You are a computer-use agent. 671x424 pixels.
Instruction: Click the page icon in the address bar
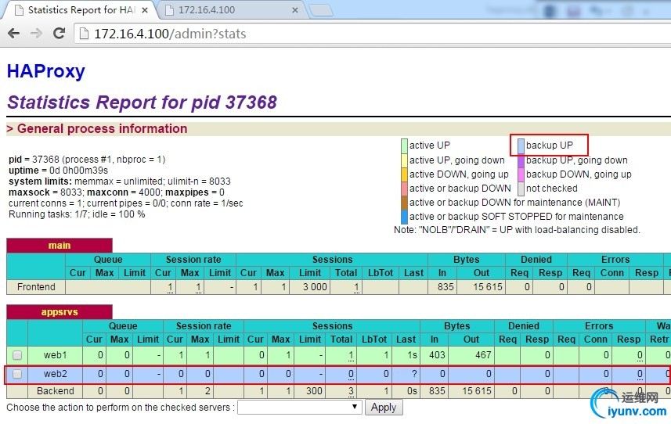coord(84,34)
